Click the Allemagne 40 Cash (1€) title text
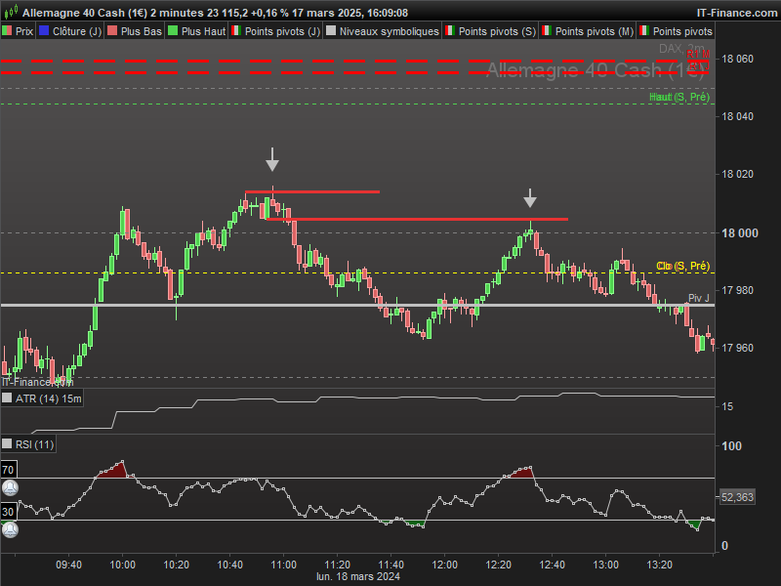Image resolution: width=781 pixels, height=586 pixels. (85, 13)
